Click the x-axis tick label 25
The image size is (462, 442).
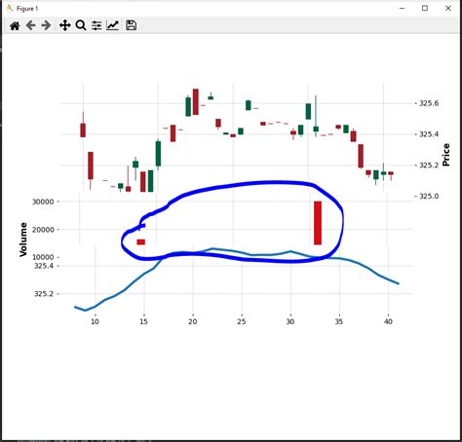click(x=242, y=321)
